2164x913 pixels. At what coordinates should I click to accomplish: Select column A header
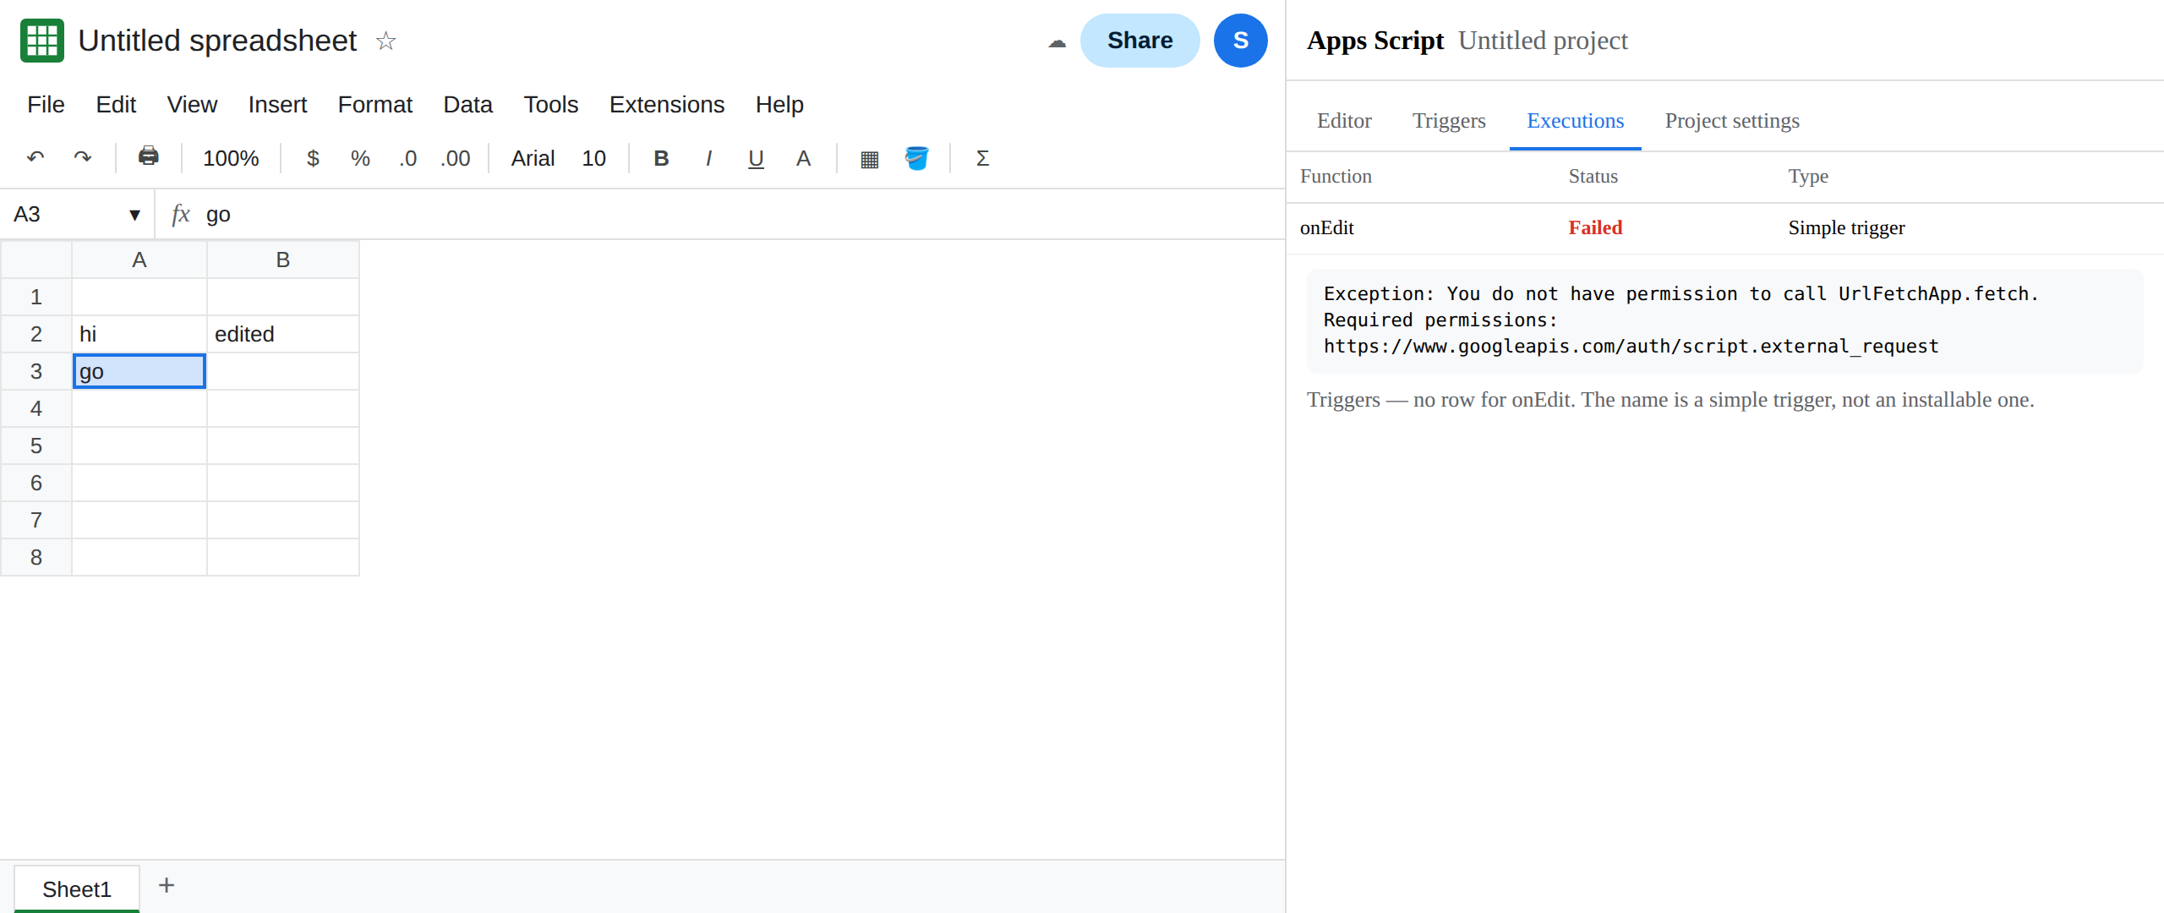tap(139, 260)
